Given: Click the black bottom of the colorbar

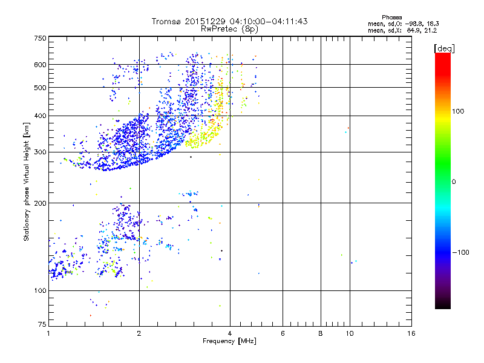Looking at the screenshot, I should [443, 304].
